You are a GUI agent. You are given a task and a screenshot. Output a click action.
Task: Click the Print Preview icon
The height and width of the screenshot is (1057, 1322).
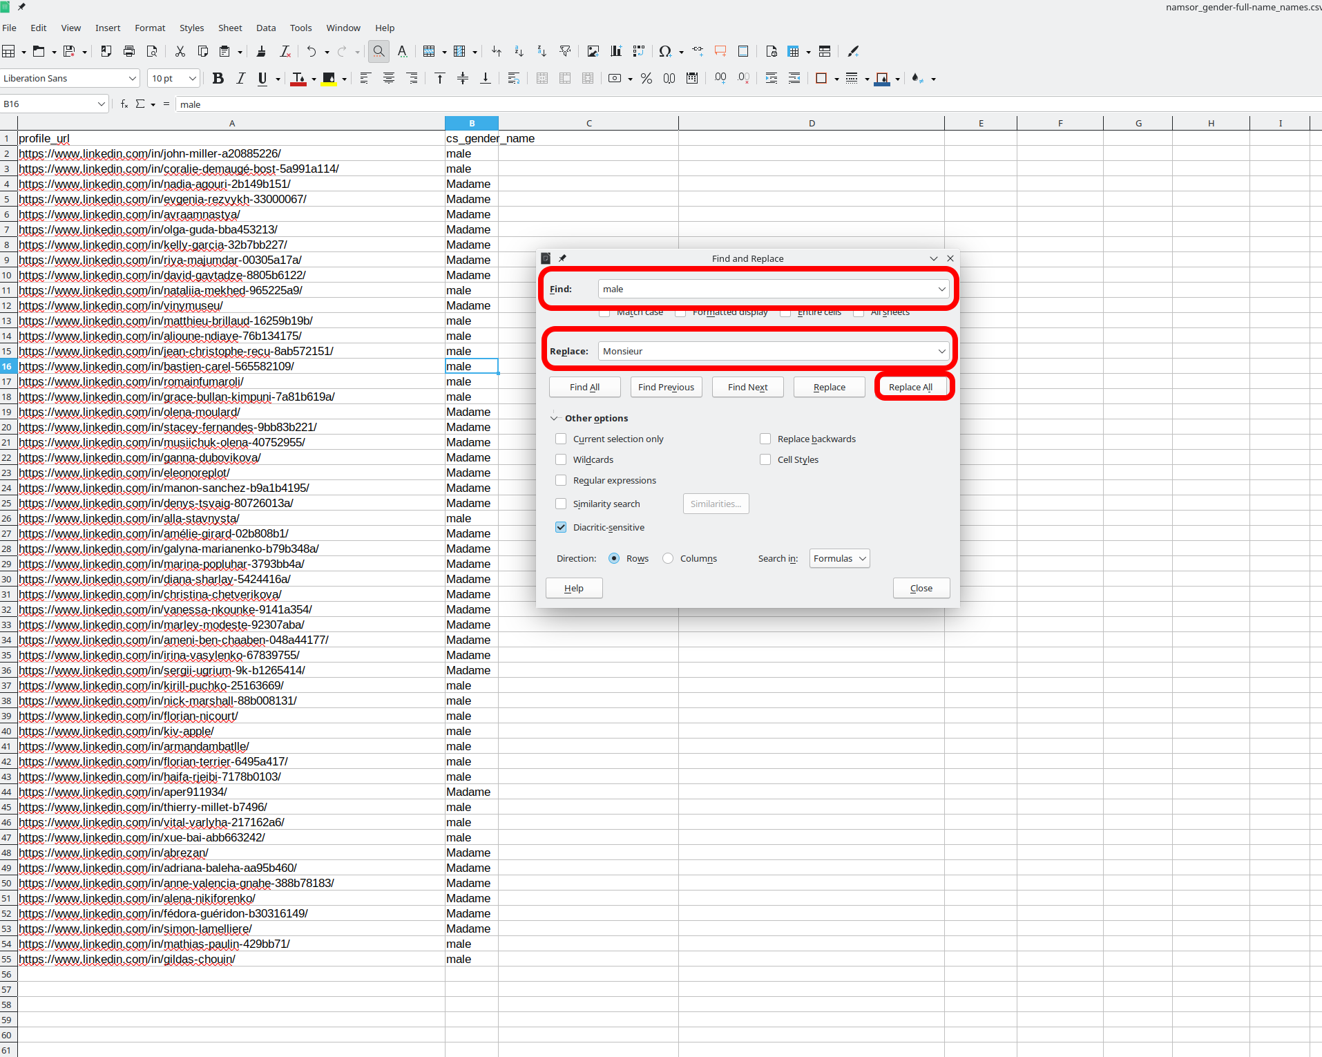pos(152,51)
